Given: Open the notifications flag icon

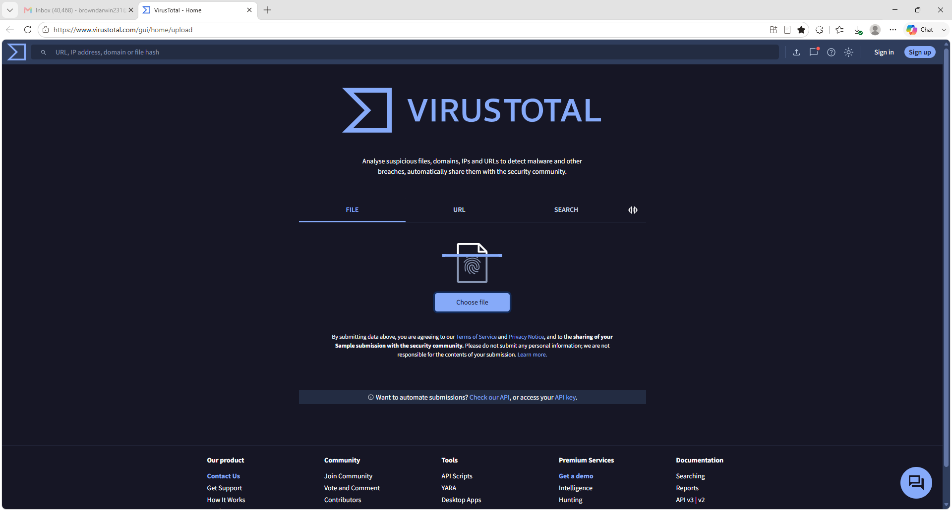Looking at the screenshot, I should tap(814, 52).
